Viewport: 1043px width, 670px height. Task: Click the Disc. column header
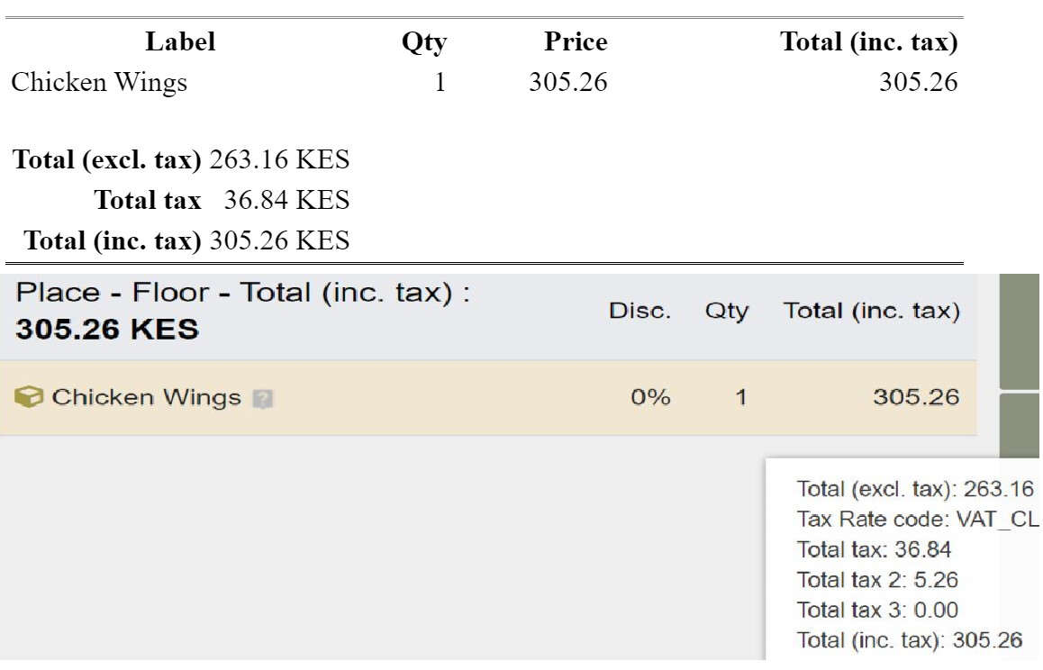tap(639, 312)
